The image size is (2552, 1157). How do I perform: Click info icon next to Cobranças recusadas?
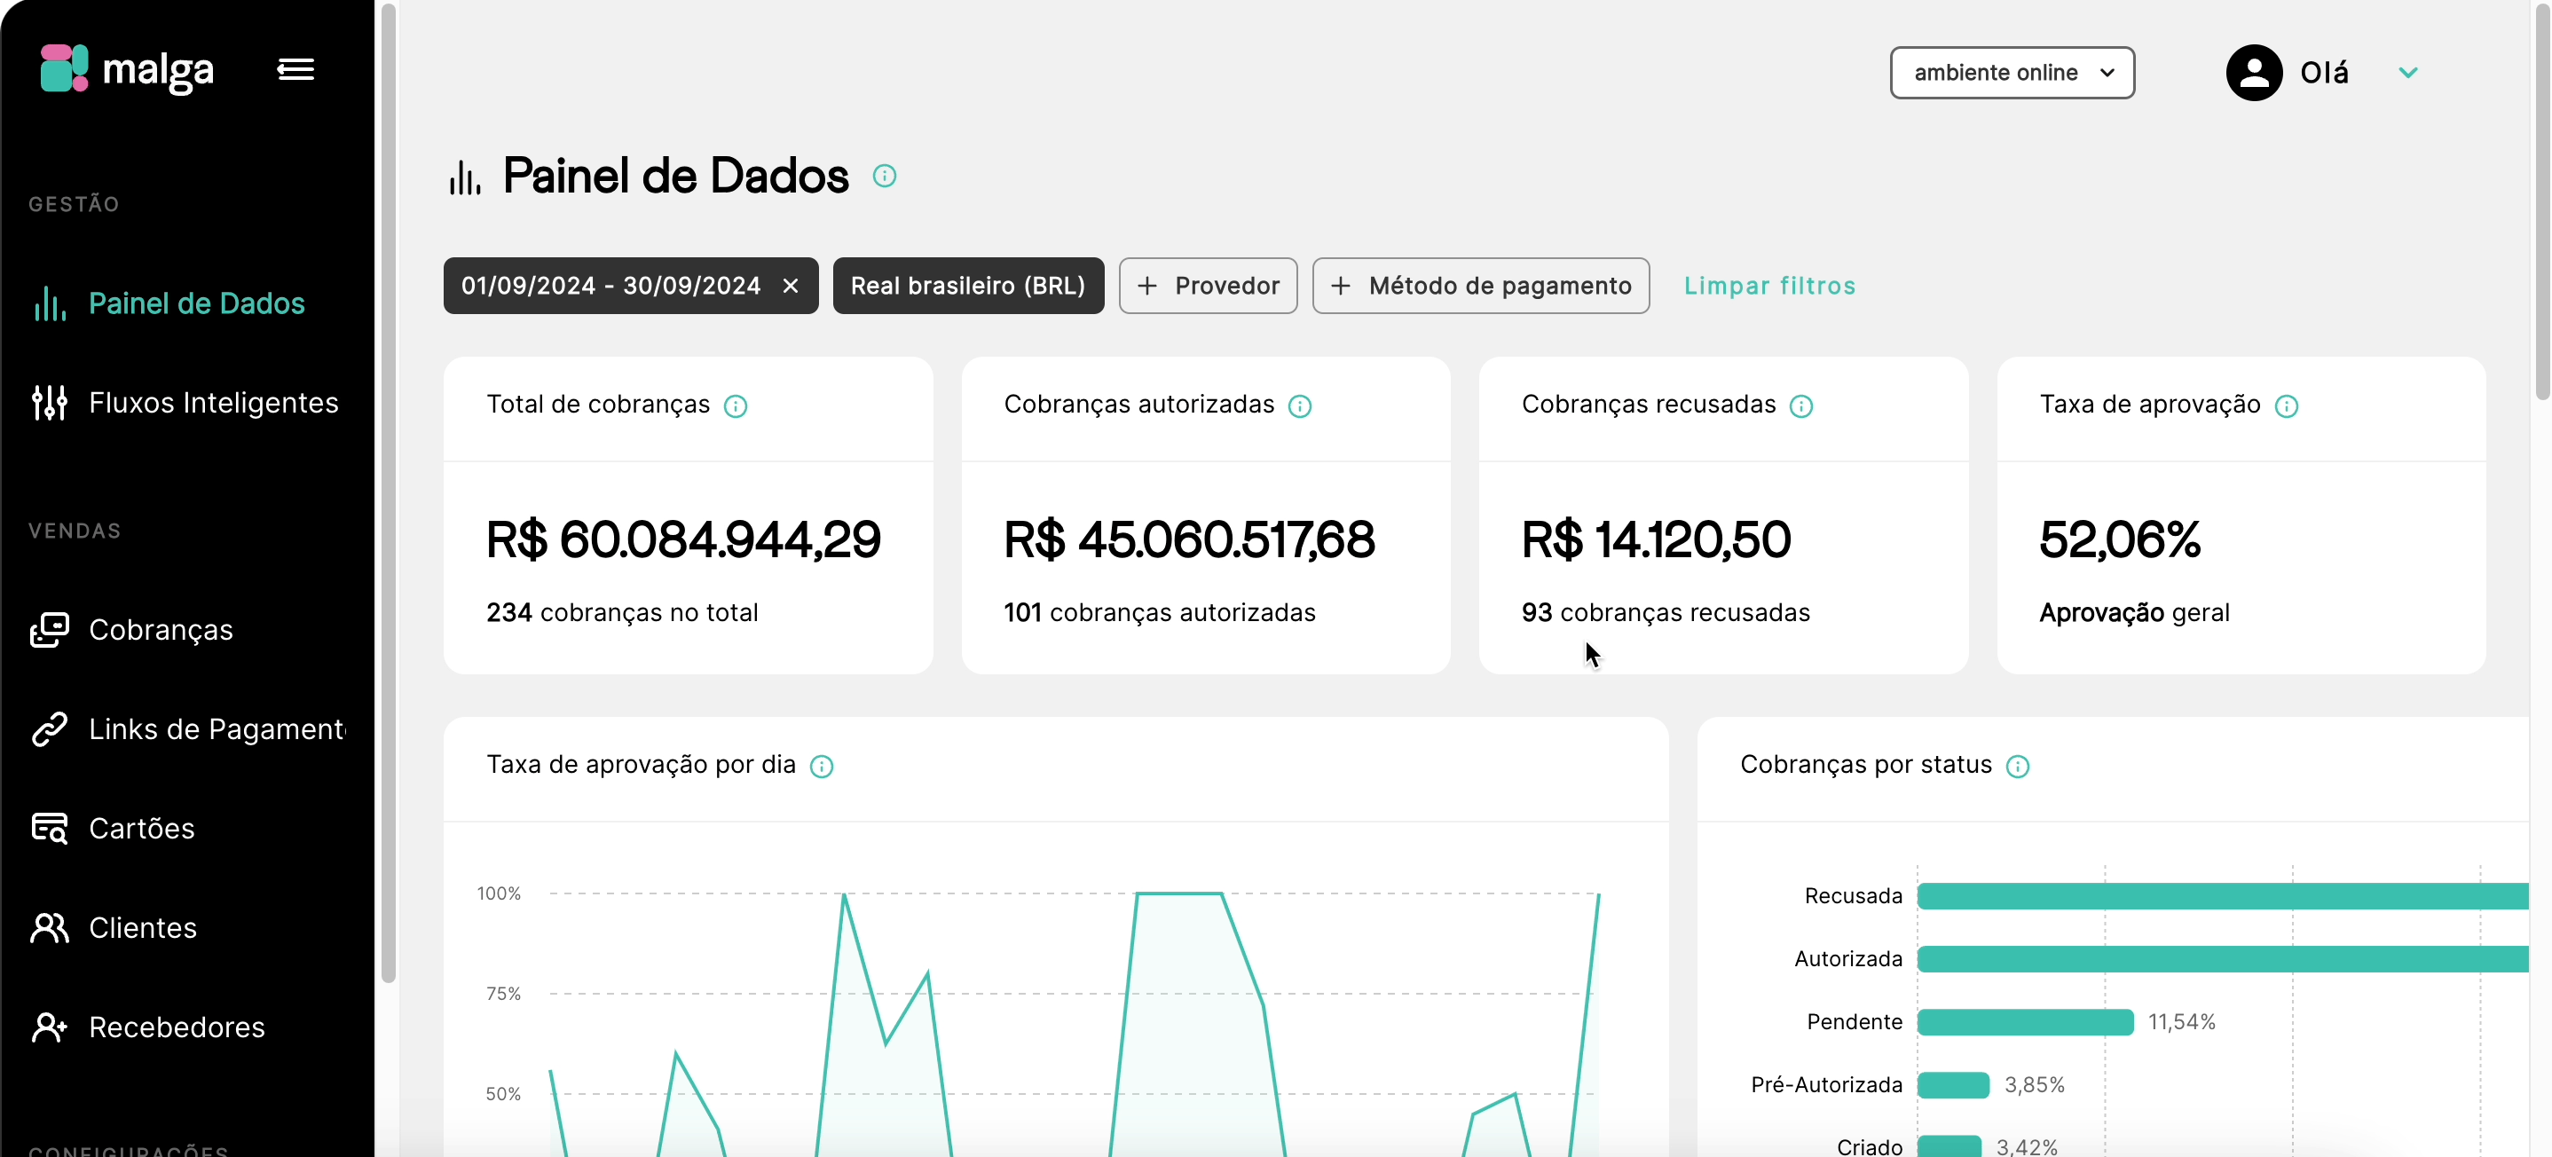click(x=1800, y=406)
